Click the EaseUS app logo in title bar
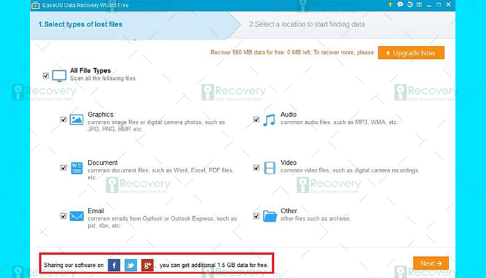Screen dimensions: 486x278 pyautogui.click(x=35, y=6)
